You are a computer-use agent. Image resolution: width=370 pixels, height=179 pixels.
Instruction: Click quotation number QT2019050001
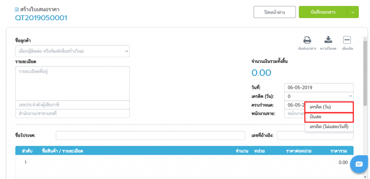click(x=41, y=18)
